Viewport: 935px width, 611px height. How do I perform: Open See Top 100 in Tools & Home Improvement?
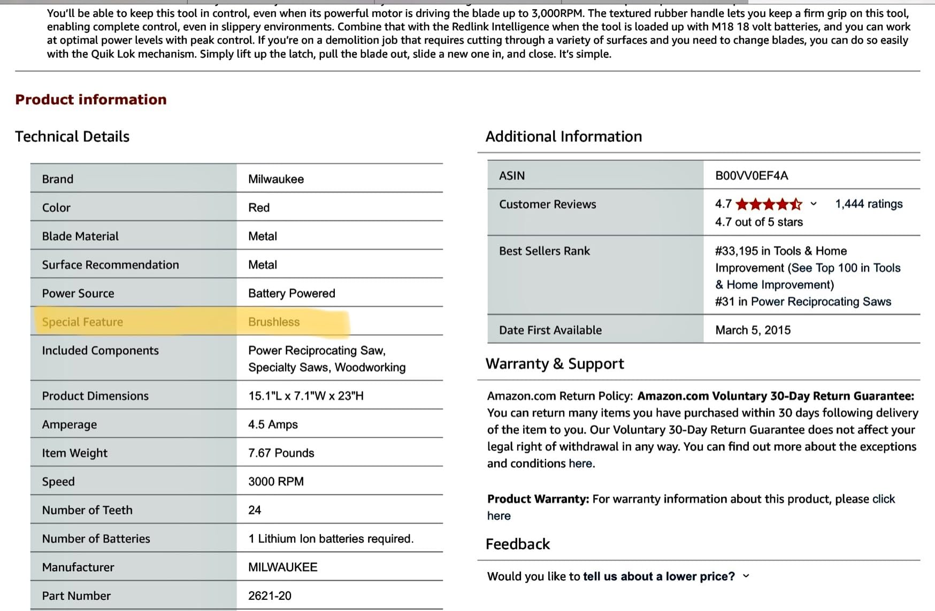[808, 276]
